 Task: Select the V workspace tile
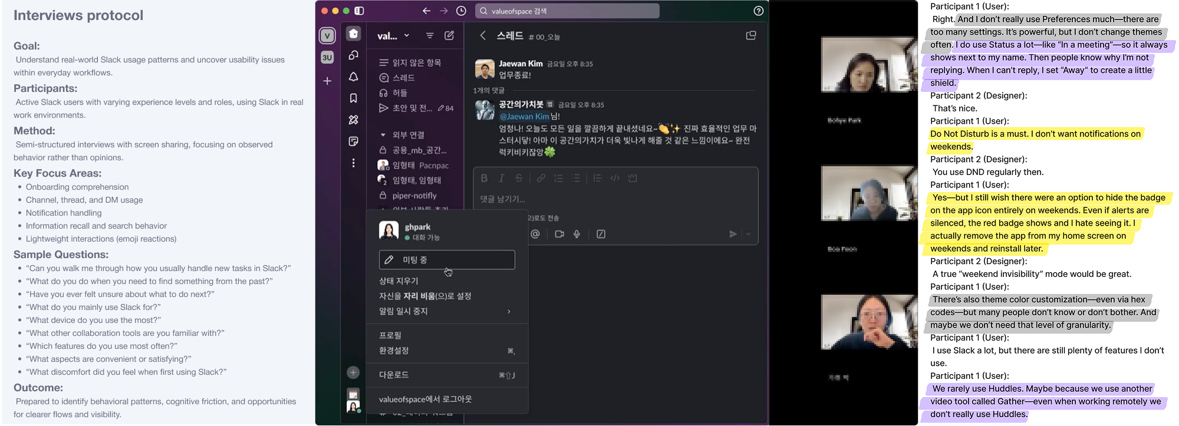[x=327, y=36]
